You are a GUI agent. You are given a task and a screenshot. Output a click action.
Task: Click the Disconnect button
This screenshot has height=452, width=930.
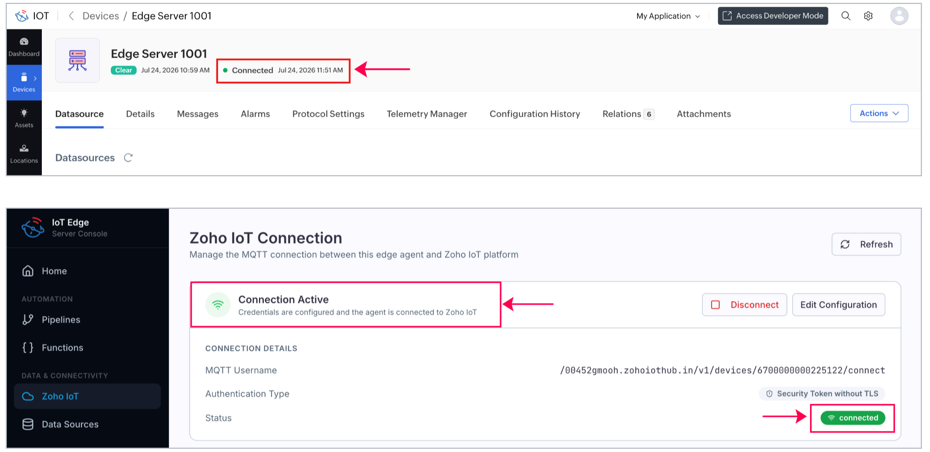pyautogui.click(x=744, y=305)
